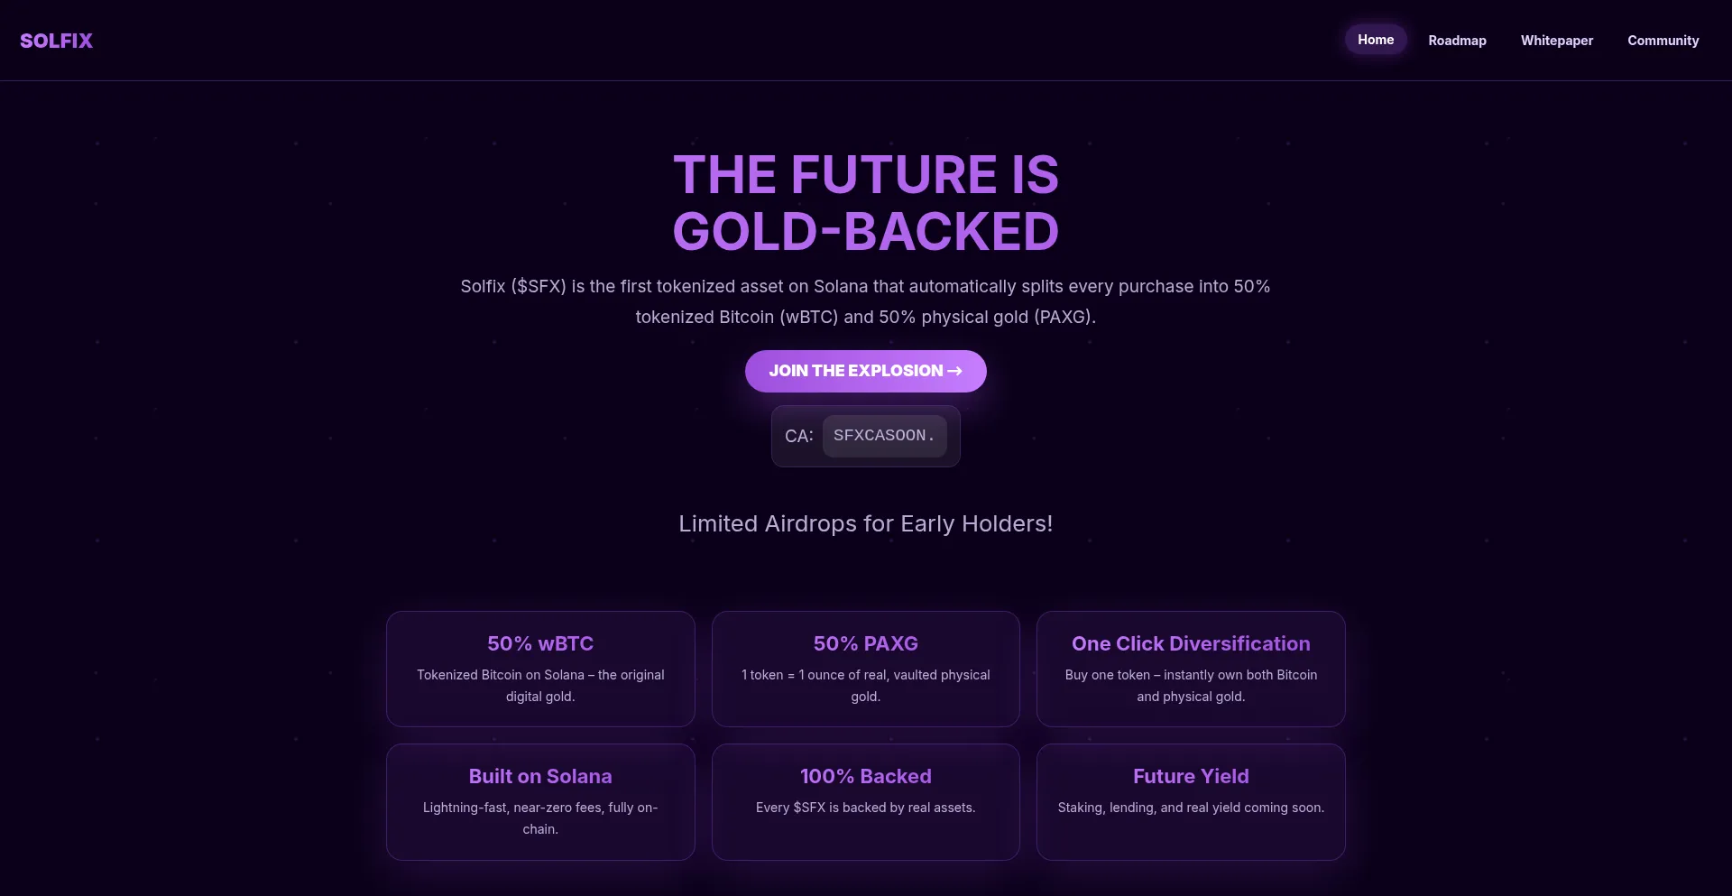The image size is (1732, 896).
Task: Click the 50% wBTC heading text
Action: pos(539,643)
